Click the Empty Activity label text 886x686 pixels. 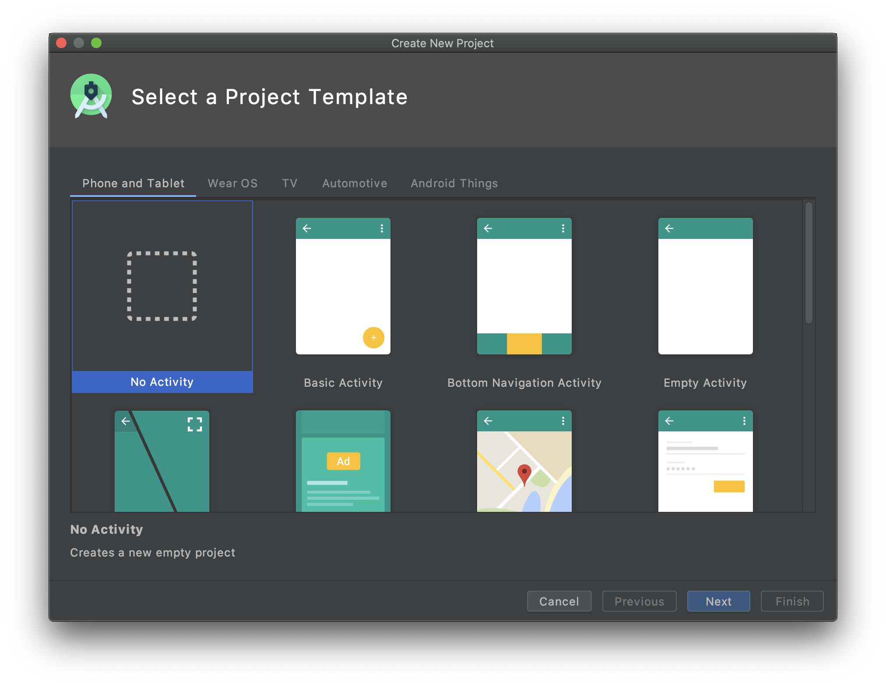pos(705,383)
